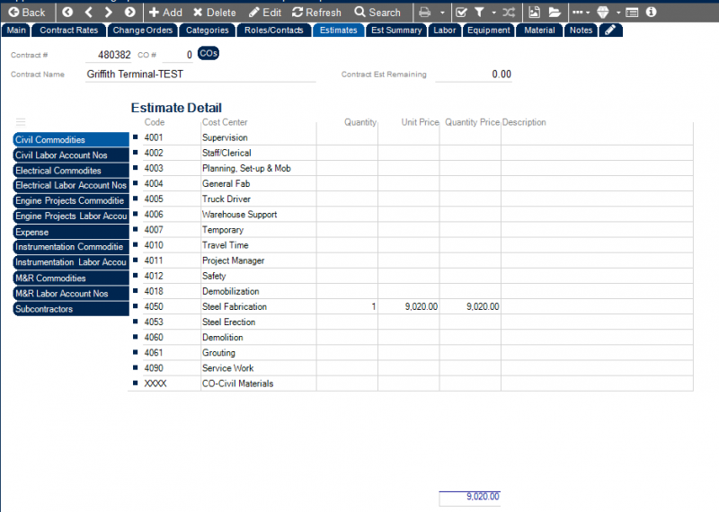Image resolution: width=719 pixels, height=512 pixels.
Task: Open the ellipsis more-options menu
Action: (x=581, y=13)
